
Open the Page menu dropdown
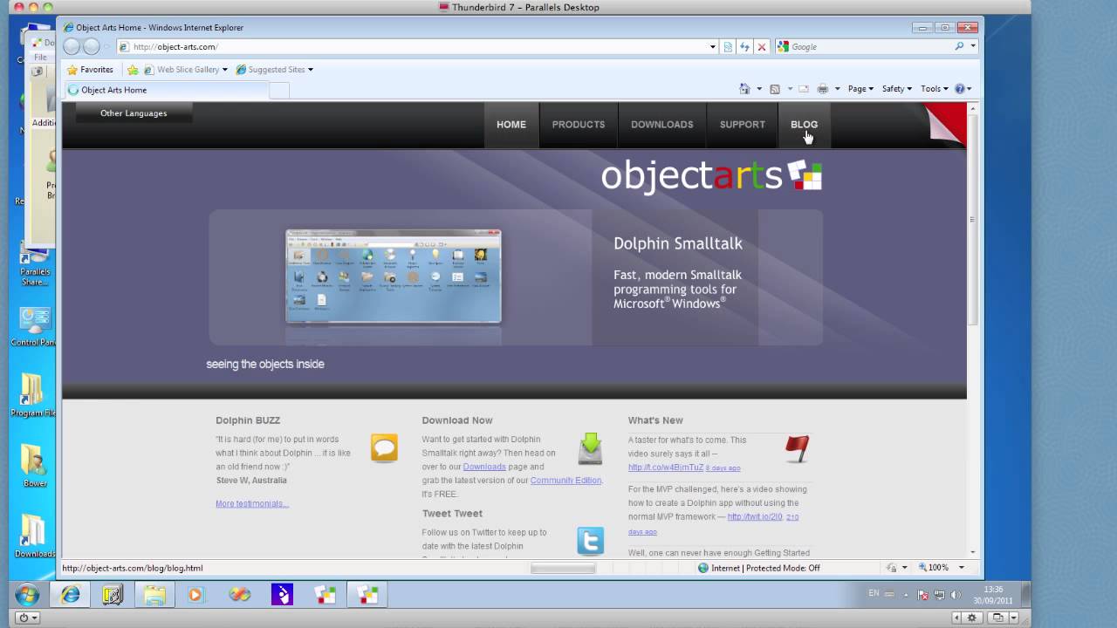coord(860,89)
